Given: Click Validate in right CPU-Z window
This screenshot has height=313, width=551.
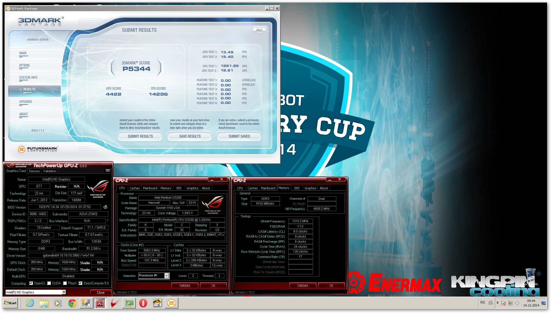Looking at the screenshot, I should point(303,285).
